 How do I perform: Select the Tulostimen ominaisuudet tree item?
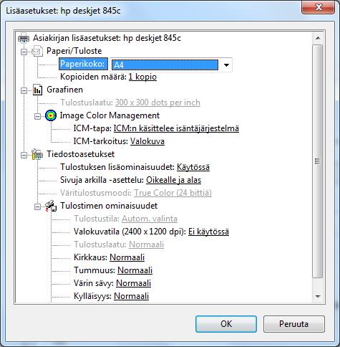109,206
